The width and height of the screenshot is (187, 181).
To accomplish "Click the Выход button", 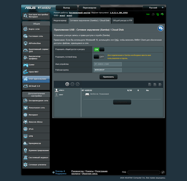I will (66, 8).
